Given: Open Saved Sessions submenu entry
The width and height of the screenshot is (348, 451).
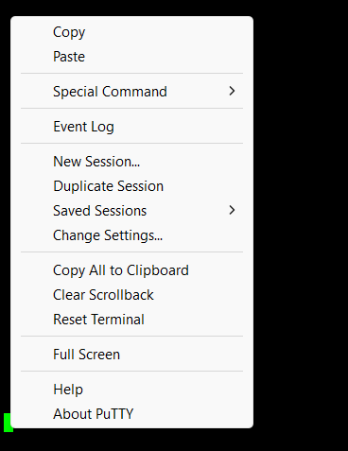Looking at the screenshot, I should coord(131,211).
